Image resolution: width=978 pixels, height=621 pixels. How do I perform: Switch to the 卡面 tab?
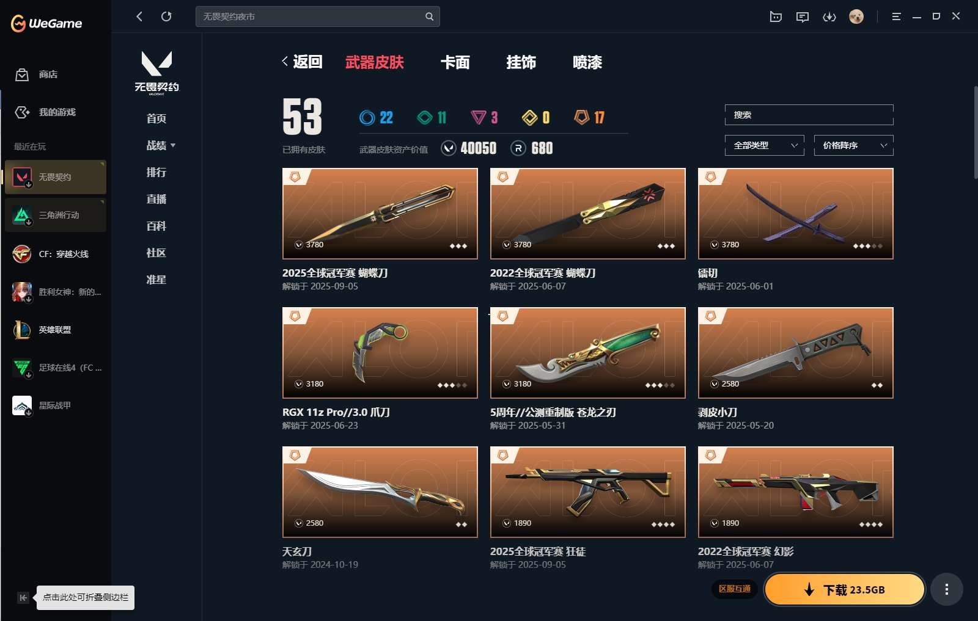point(455,62)
